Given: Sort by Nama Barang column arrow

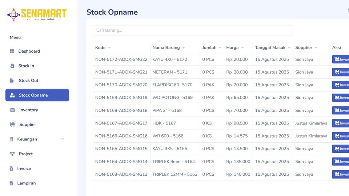Looking at the screenshot, I should pyautogui.click(x=184, y=48).
